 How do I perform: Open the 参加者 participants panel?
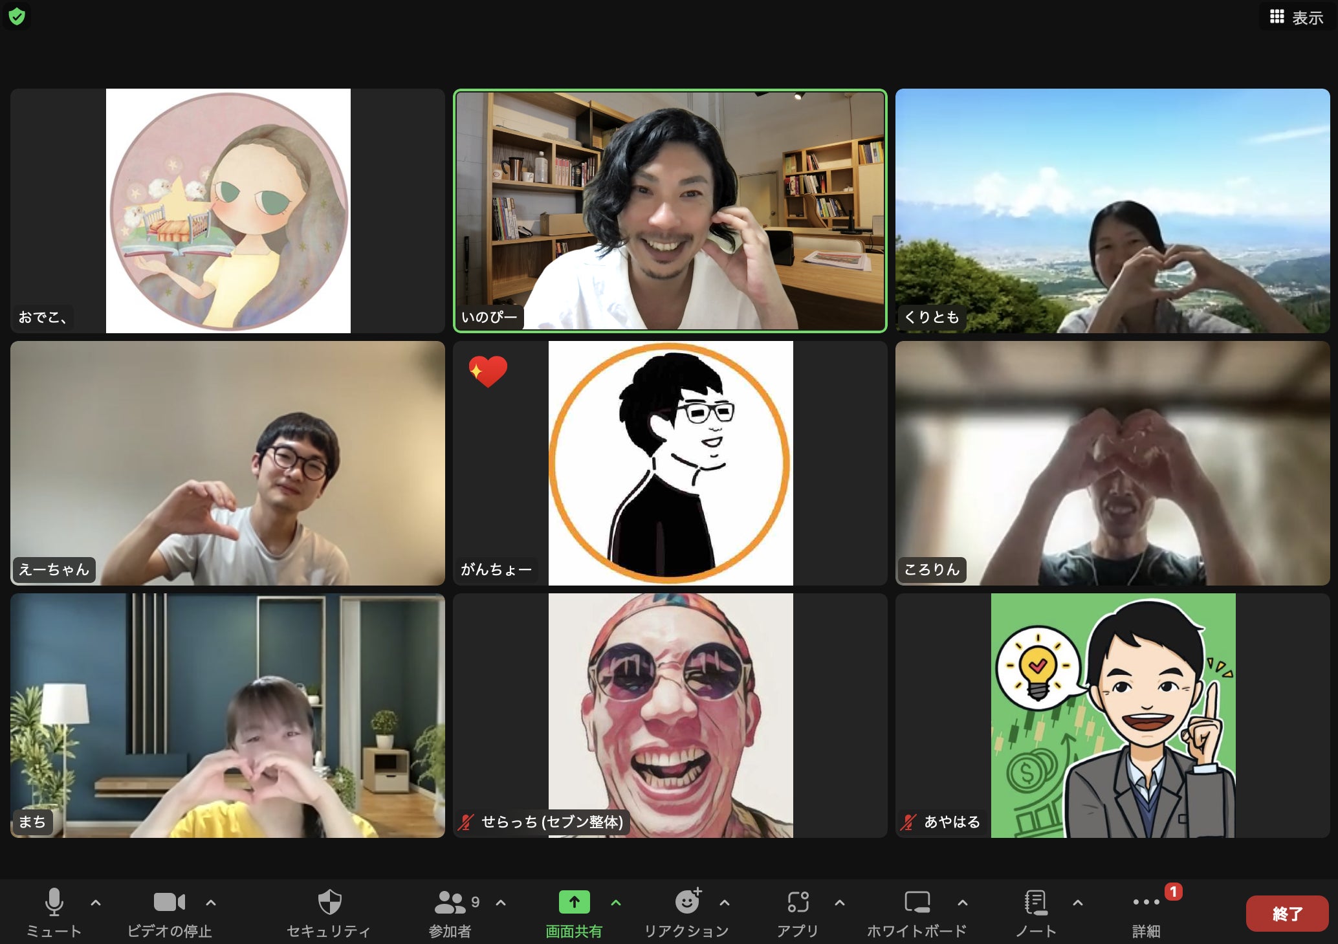click(x=450, y=902)
